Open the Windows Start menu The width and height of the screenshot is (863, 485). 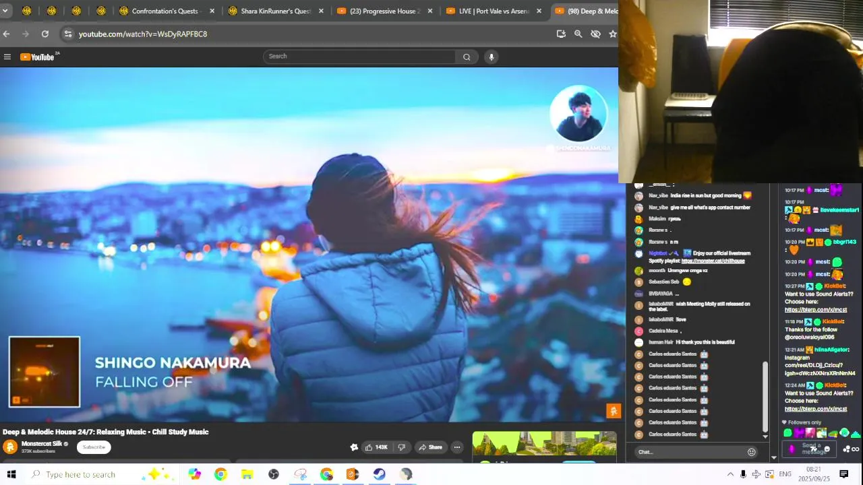[x=11, y=474]
